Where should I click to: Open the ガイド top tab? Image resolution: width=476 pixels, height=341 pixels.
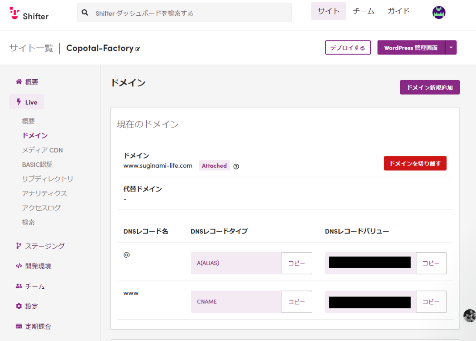click(398, 11)
